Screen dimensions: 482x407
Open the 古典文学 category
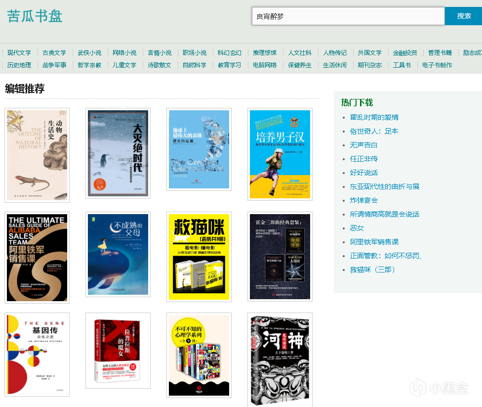(x=54, y=52)
